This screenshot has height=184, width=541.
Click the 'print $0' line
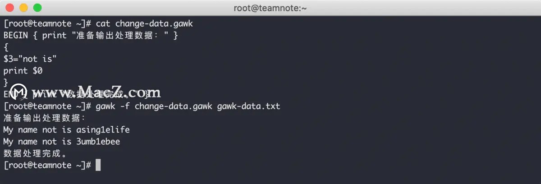(x=23, y=70)
